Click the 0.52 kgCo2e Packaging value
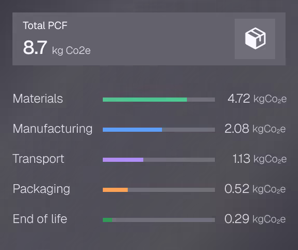This screenshot has height=250, width=298. click(x=255, y=189)
